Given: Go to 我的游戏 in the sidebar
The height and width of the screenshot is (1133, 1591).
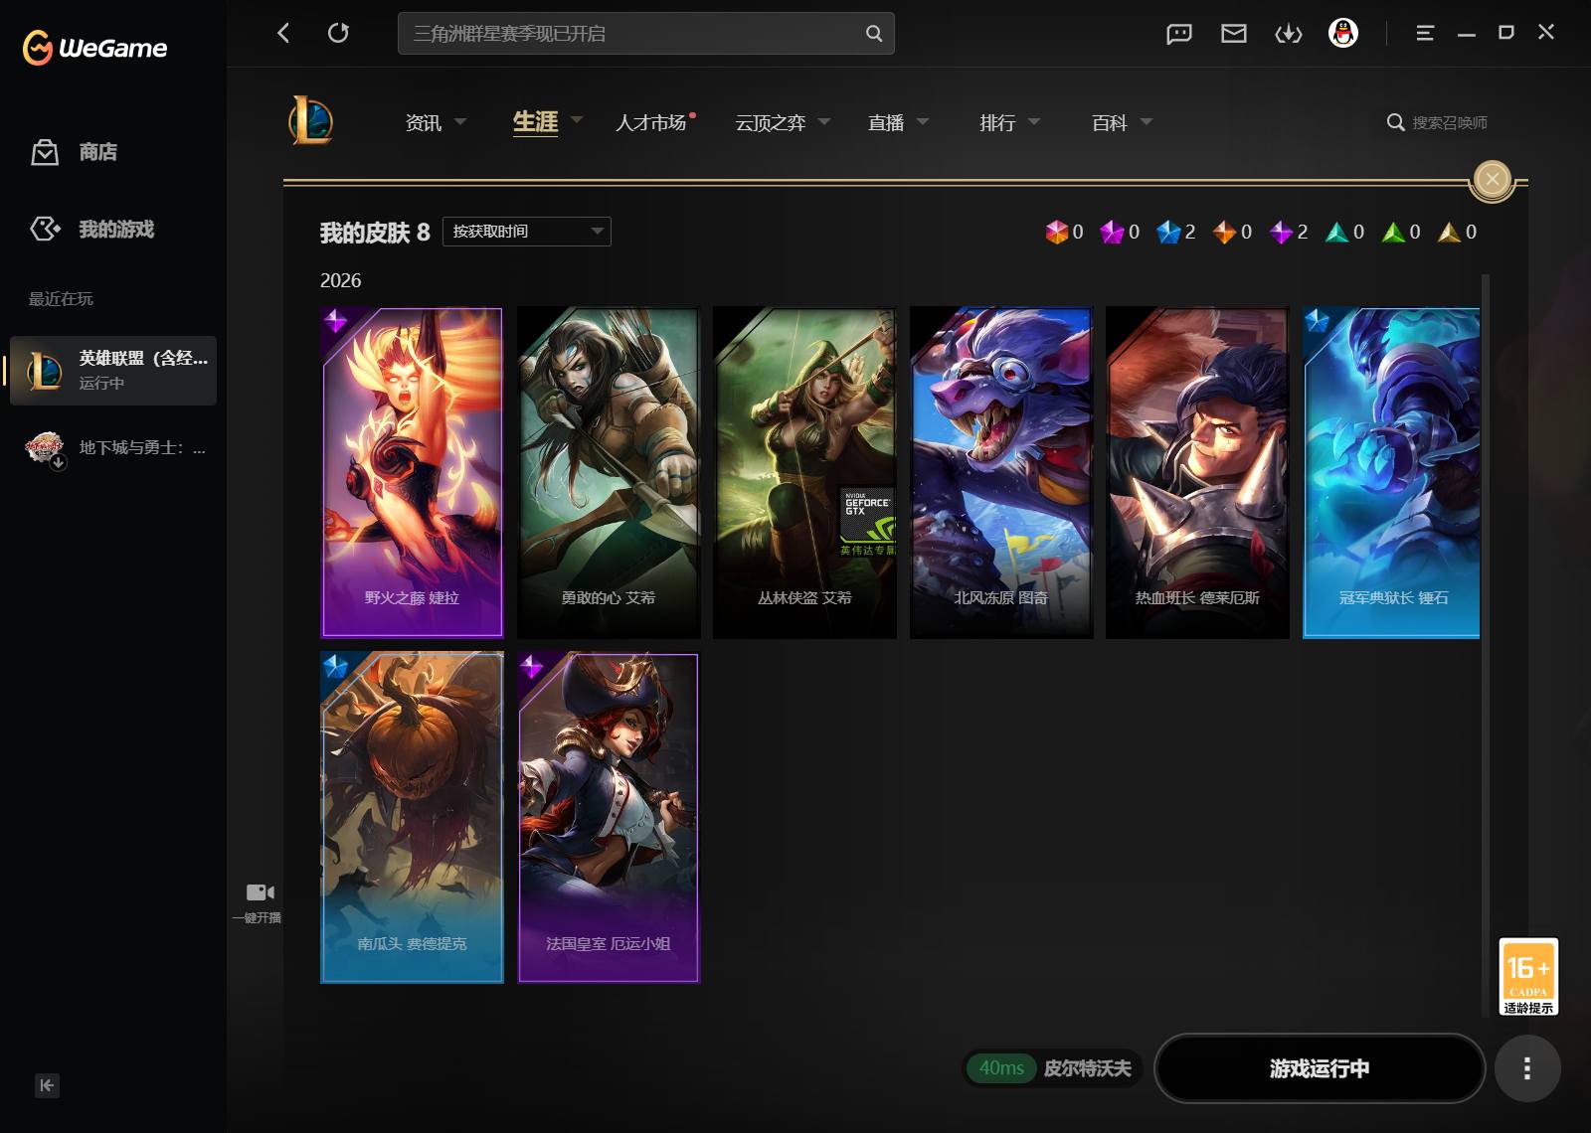Looking at the screenshot, I should click(116, 229).
